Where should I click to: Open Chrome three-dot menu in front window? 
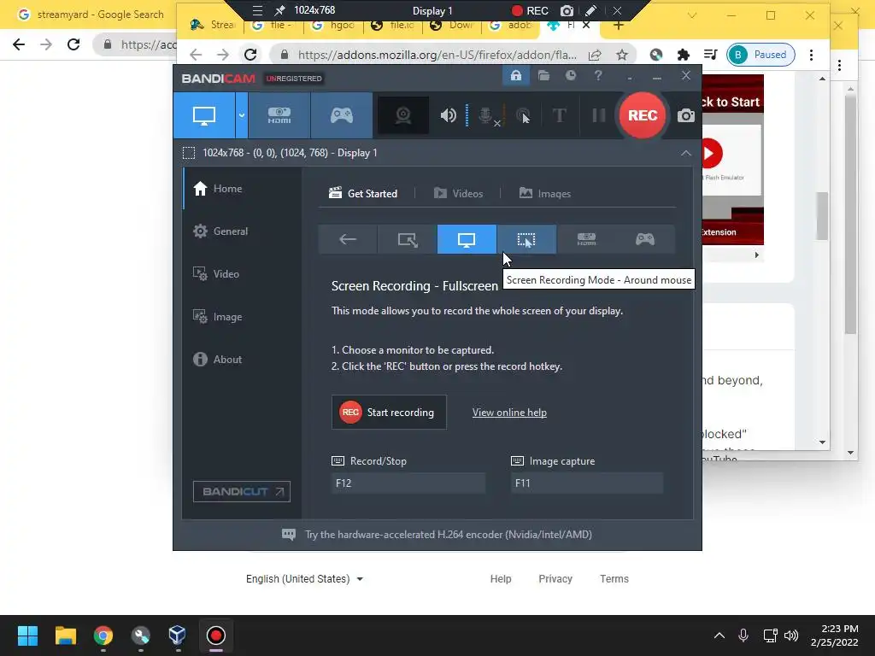point(812,55)
